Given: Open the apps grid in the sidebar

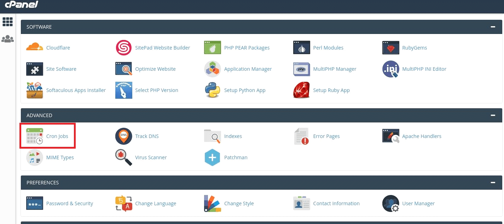Looking at the screenshot, I should [7, 22].
